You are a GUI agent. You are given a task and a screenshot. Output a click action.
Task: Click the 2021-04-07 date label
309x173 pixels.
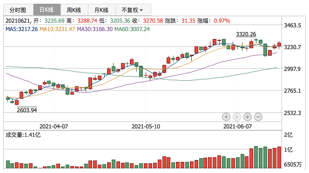click(x=54, y=126)
